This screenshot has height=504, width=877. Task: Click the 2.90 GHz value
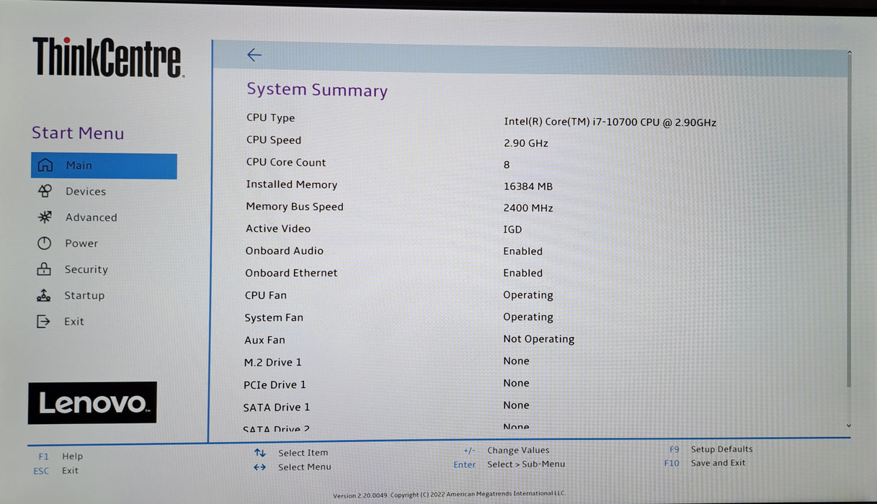coord(526,143)
